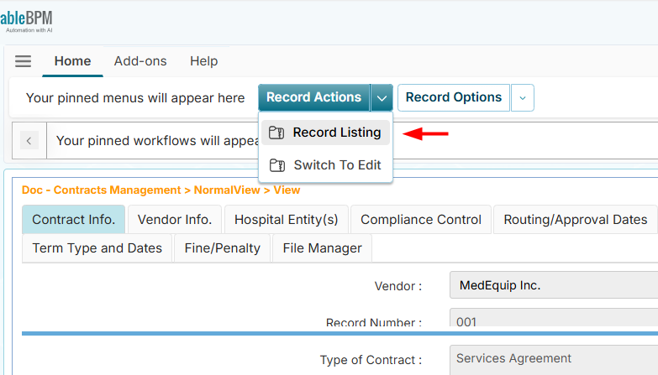Open the Add-ons menu
The width and height of the screenshot is (658, 375).
pos(140,61)
